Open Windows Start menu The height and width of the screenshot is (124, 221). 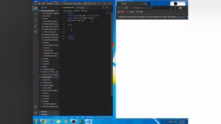click(36, 122)
